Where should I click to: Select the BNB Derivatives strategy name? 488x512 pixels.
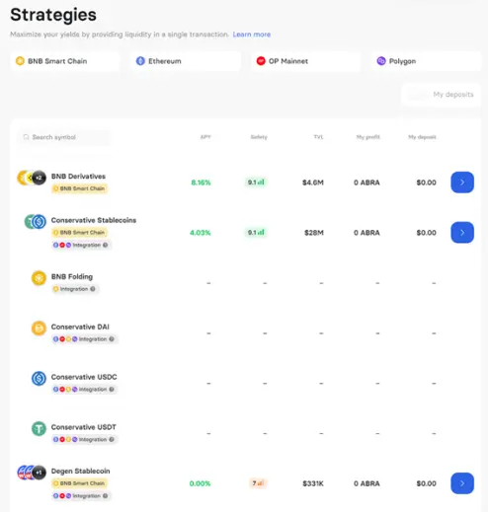[x=78, y=177]
